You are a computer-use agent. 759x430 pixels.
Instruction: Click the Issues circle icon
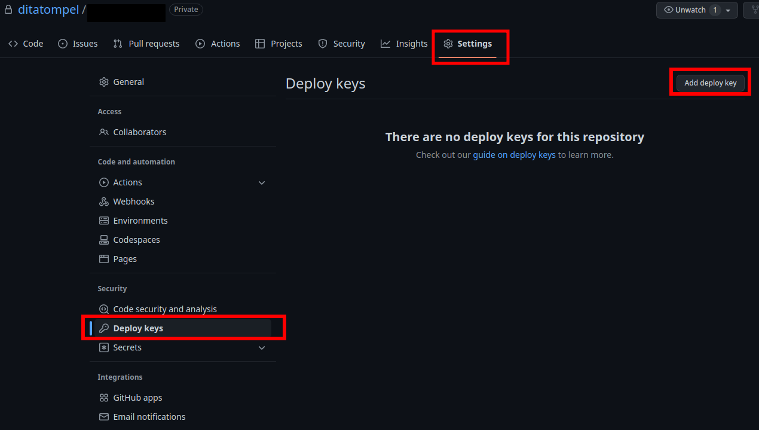click(x=63, y=44)
